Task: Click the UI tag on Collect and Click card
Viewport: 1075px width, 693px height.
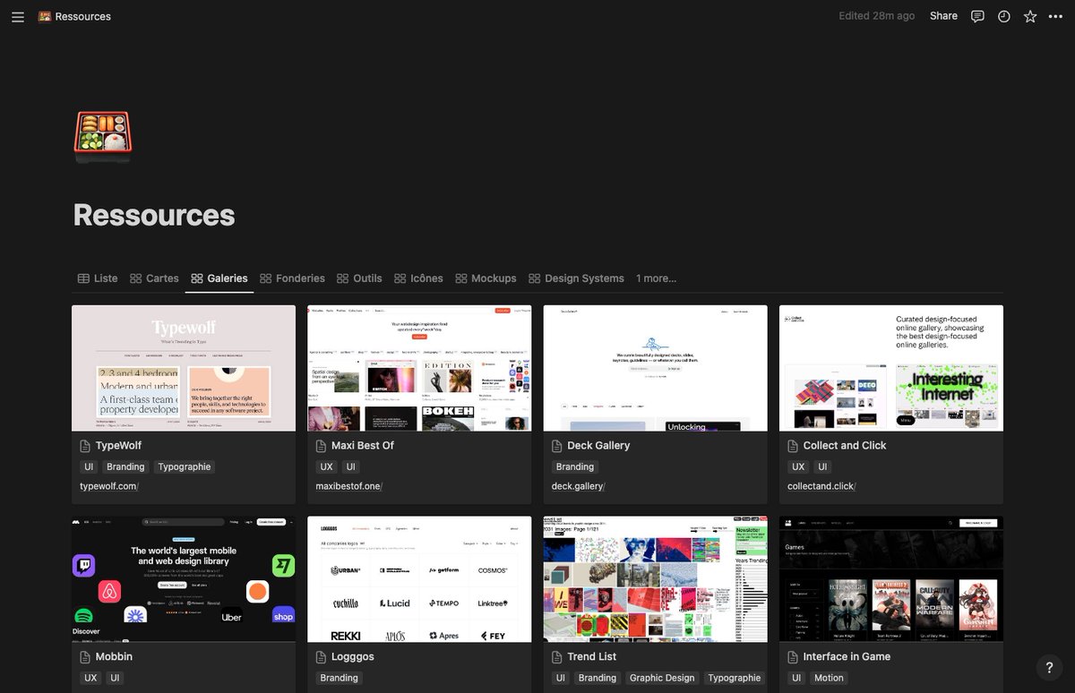Action: [x=822, y=466]
